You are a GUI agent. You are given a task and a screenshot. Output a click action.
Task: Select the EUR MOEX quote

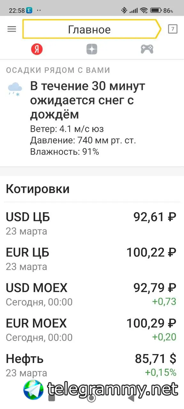tap(92, 330)
